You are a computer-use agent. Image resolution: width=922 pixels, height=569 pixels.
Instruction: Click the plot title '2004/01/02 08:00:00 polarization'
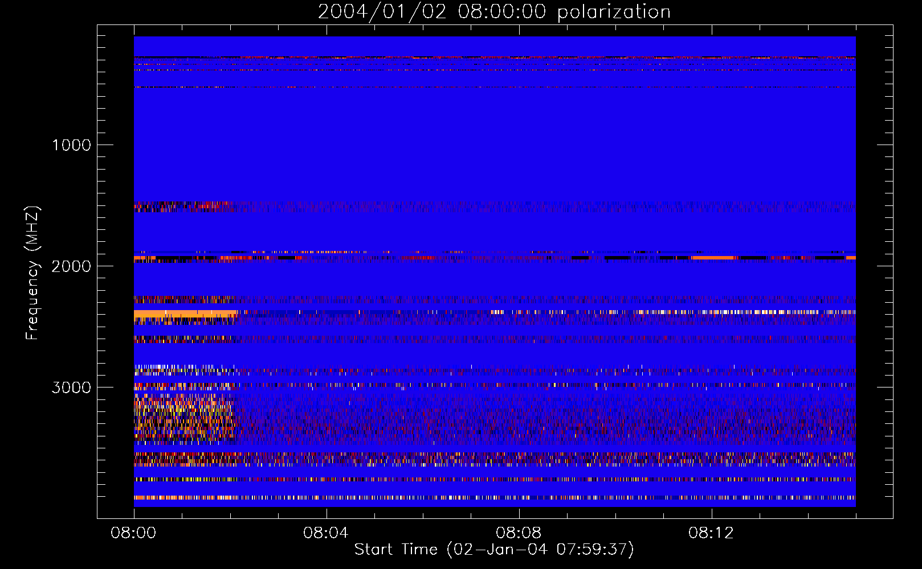[x=494, y=12]
